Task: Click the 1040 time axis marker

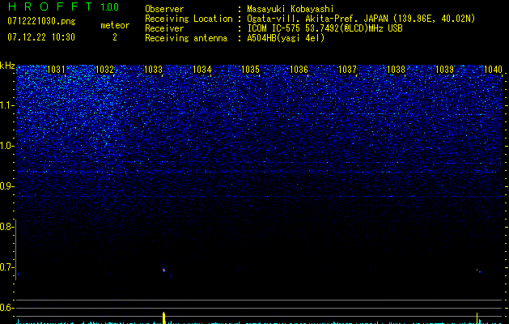Action: point(493,70)
